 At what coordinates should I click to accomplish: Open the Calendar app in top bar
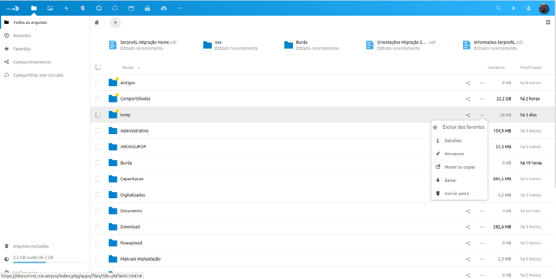tap(131, 8)
